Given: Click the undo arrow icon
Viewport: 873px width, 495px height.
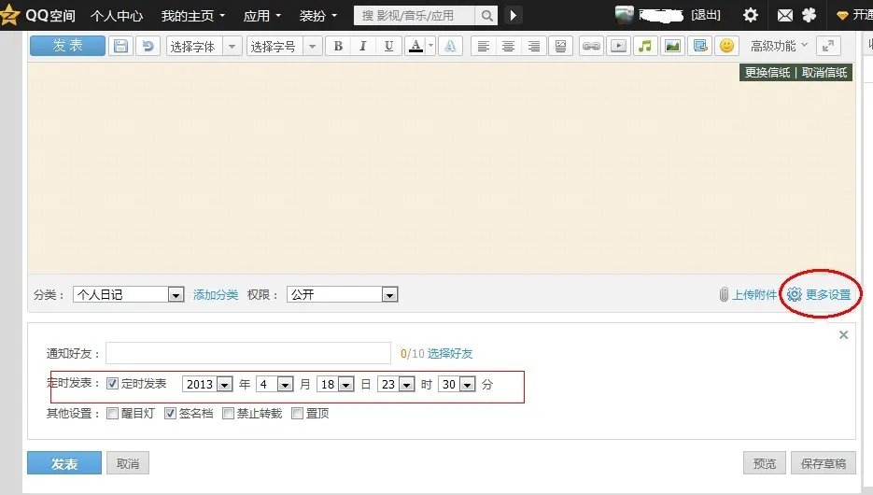Looking at the screenshot, I should tap(147, 47).
